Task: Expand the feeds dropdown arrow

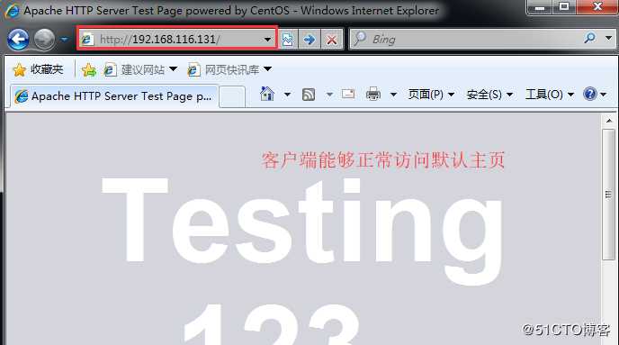Action: click(329, 95)
